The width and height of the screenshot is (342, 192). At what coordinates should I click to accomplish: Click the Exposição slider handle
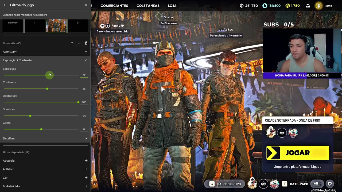[x=49, y=75]
